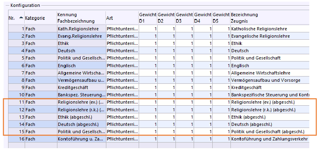319x151 pixels.
Task: Select the Allgemeine Wirtscha... cell
Action: (x=81, y=73)
